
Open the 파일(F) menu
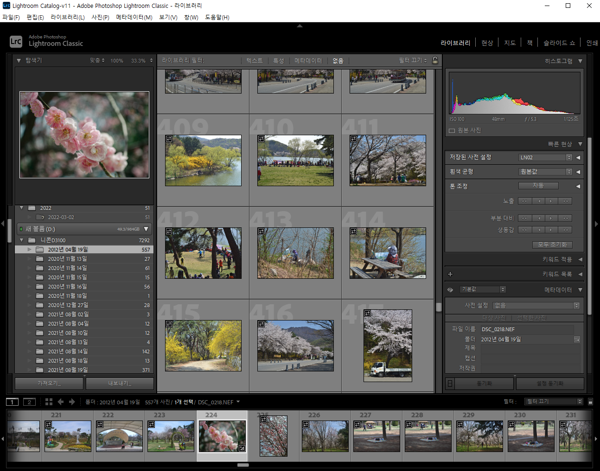tap(11, 17)
